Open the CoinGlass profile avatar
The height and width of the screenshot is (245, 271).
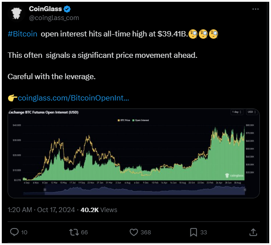[x=16, y=13]
